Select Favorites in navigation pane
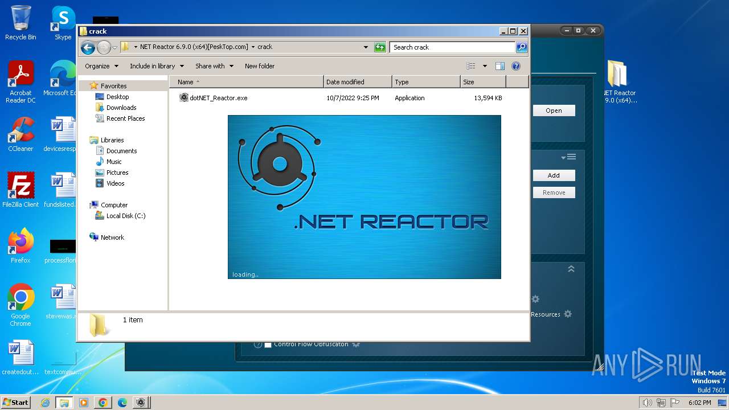The height and width of the screenshot is (410, 729). click(113, 86)
